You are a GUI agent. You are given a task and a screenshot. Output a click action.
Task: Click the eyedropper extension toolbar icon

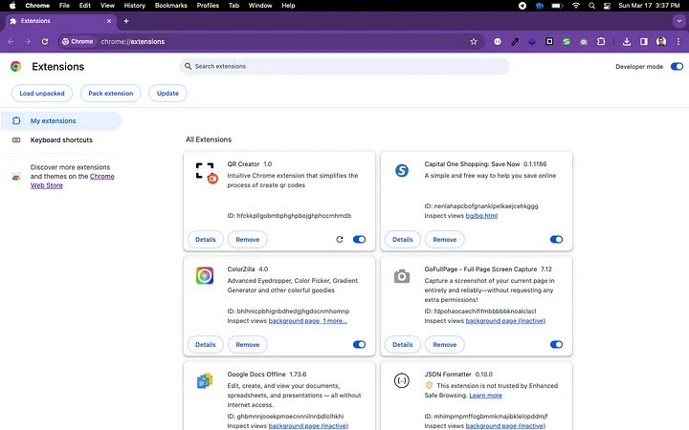pyautogui.click(x=515, y=42)
